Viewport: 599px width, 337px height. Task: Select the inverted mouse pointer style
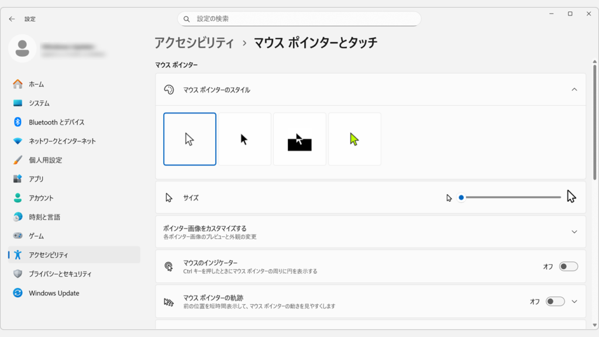pos(299,139)
